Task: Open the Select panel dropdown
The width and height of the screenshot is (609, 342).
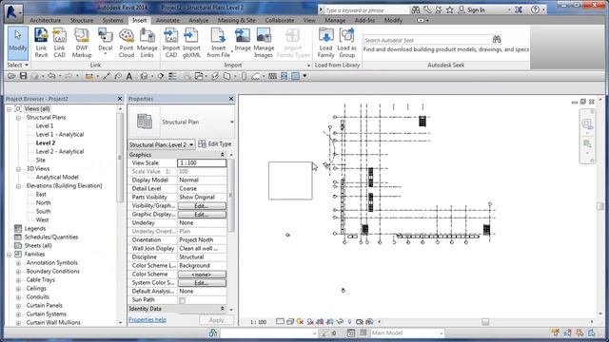Action: coord(18,66)
